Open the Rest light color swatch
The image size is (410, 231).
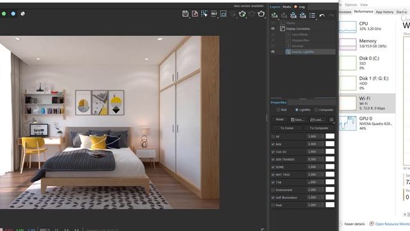[x=330, y=205]
